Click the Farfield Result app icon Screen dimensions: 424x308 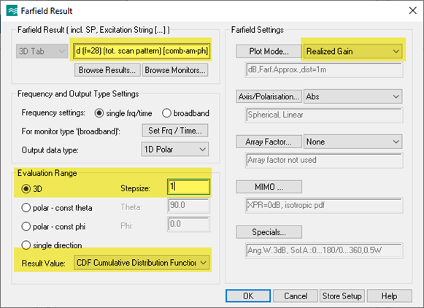(x=12, y=11)
